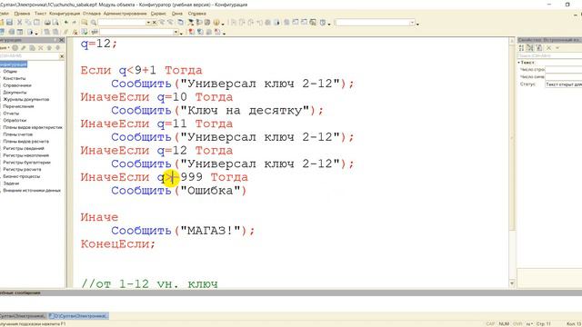Click code line Сообщить("МАГАЗ!")
This screenshot has width=582, height=327.
pos(183,231)
